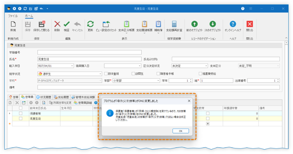Click the 削除 (Delete) red X icon
This screenshot has height=154, width=293.
tap(57, 24)
